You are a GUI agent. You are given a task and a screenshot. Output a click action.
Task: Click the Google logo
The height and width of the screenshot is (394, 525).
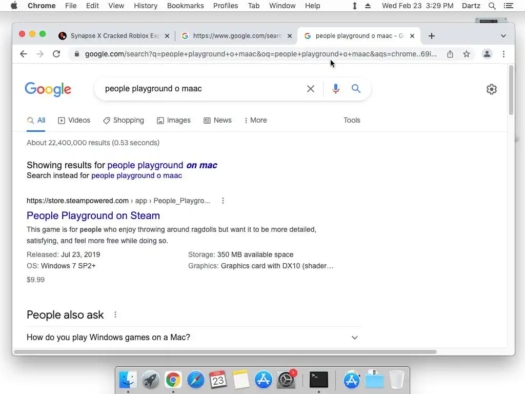coord(48,89)
